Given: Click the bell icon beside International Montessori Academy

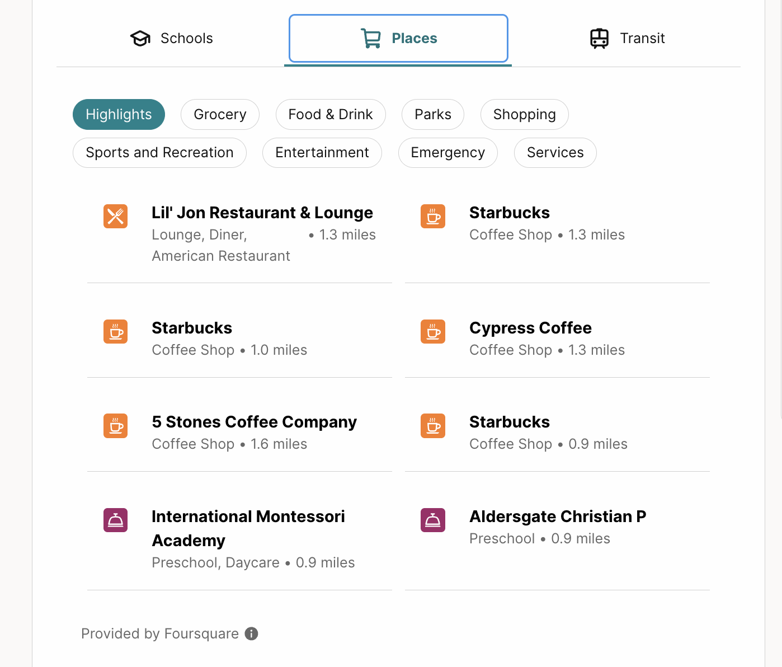Looking at the screenshot, I should 115,520.
